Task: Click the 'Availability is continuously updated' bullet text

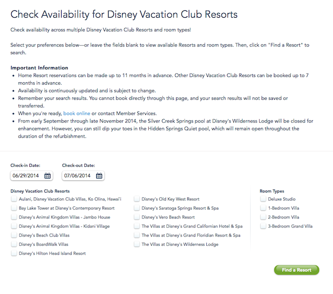Action: point(87,91)
